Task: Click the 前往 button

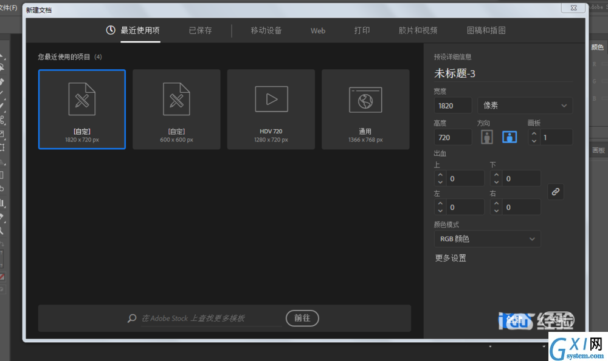Action: [x=302, y=318]
